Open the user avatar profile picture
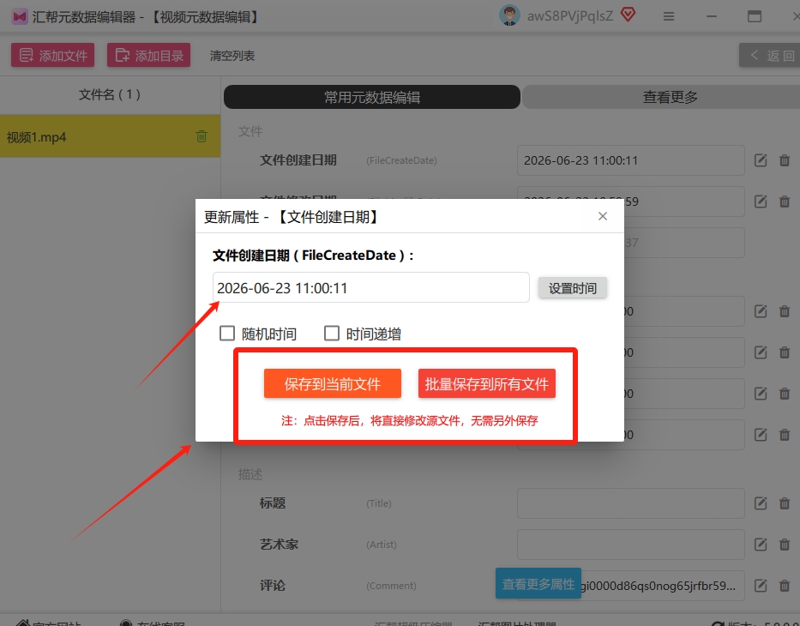800x626 pixels. tap(509, 15)
